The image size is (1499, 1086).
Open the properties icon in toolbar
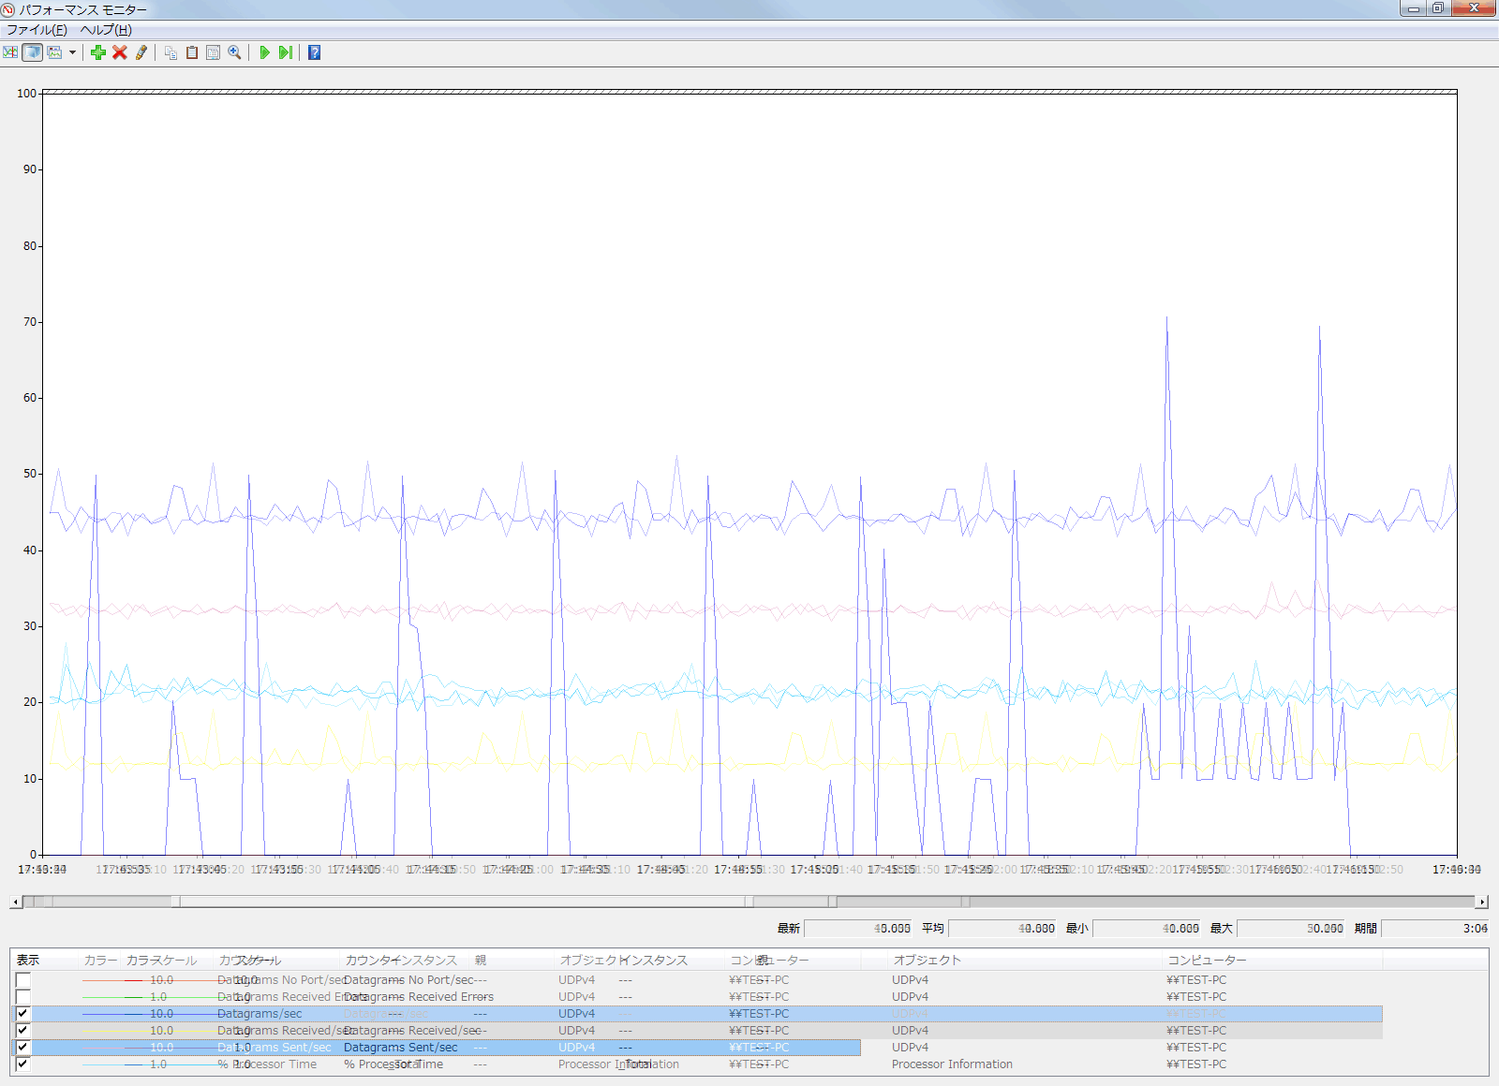(213, 52)
